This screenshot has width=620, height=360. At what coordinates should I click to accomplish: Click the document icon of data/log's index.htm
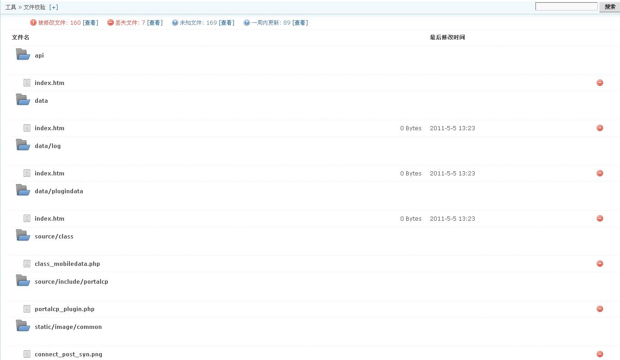[x=27, y=173]
